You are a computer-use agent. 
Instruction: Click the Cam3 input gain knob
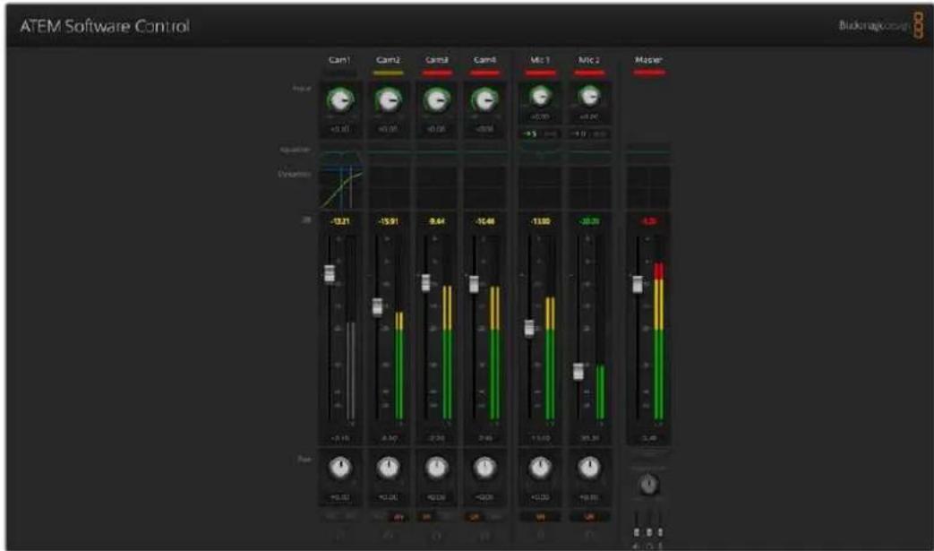tap(437, 100)
